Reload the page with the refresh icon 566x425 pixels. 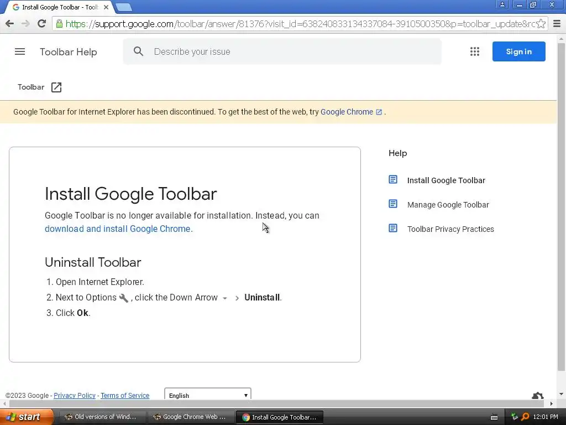click(42, 24)
